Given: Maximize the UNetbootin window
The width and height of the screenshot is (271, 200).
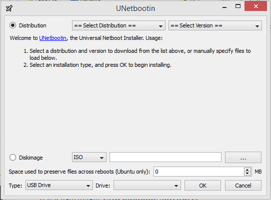Looking at the screenshot, I should (238, 6).
